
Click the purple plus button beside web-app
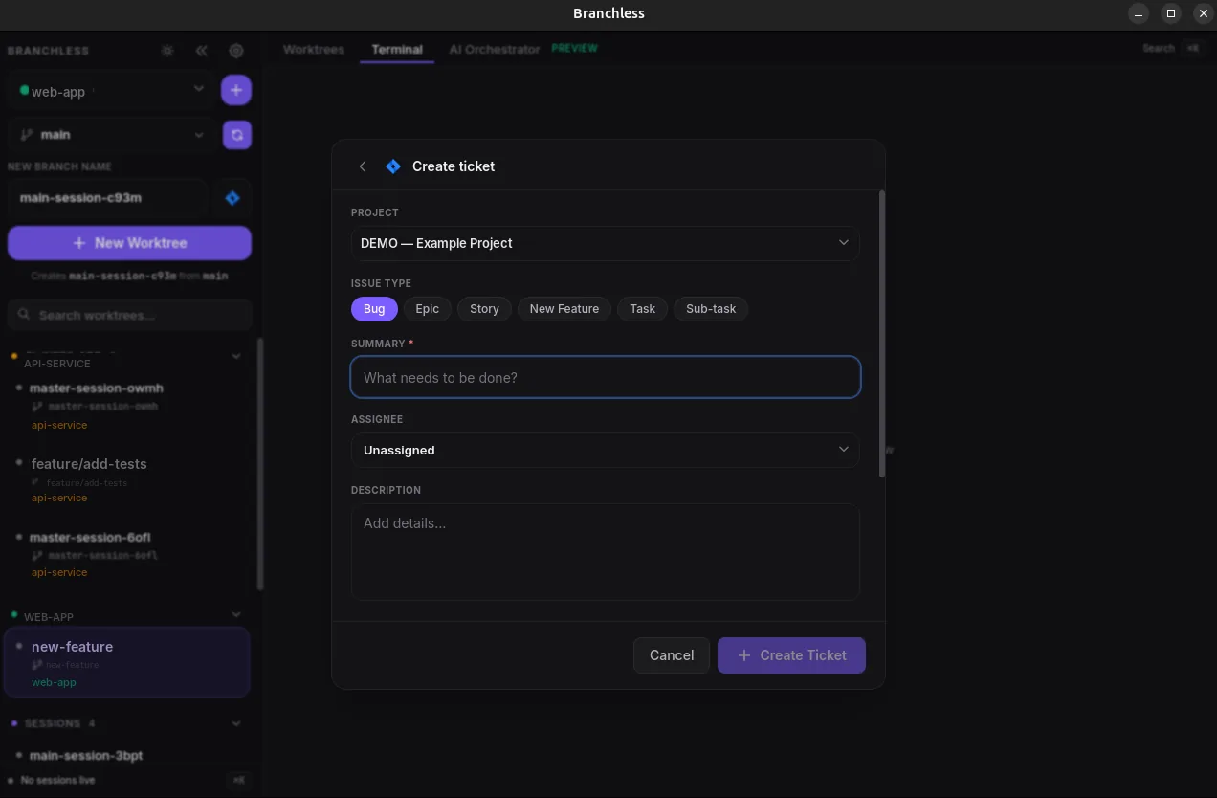pyautogui.click(x=236, y=90)
